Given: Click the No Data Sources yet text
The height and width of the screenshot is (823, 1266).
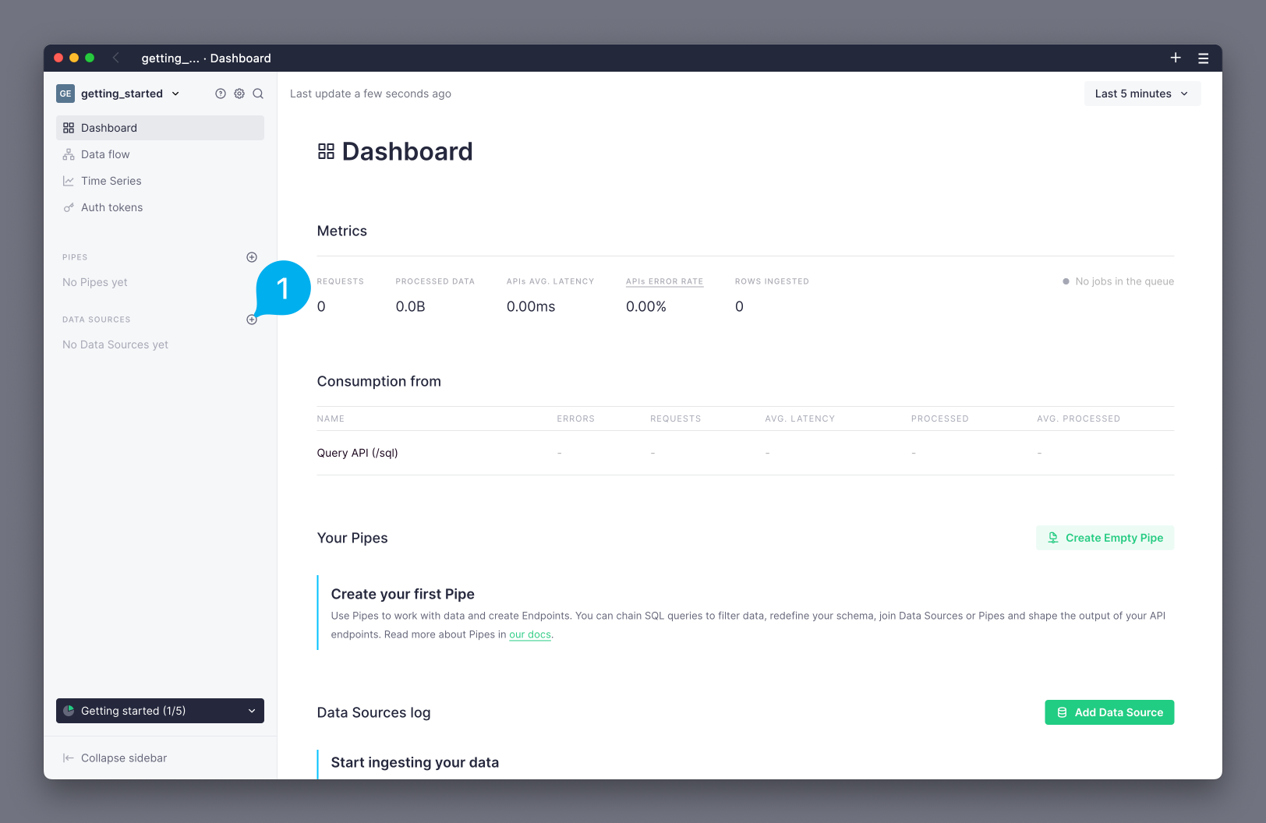Looking at the screenshot, I should pyautogui.click(x=115, y=344).
